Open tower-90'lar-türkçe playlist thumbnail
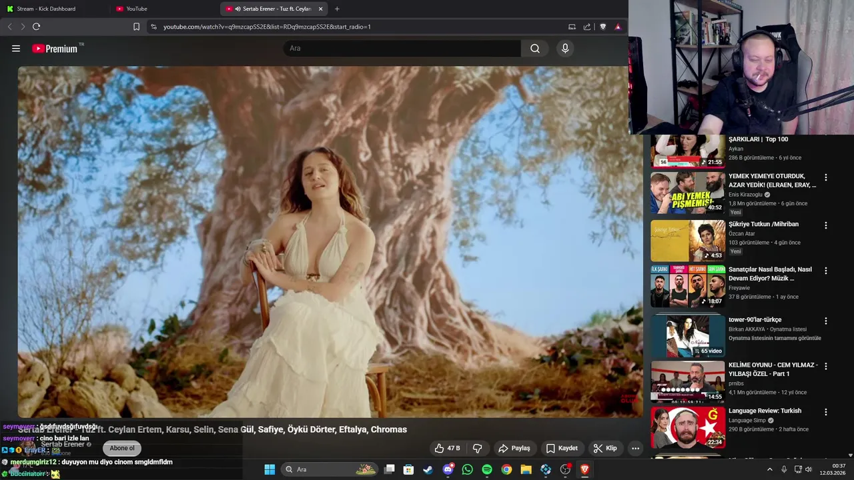The width and height of the screenshot is (854, 480). point(688,336)
